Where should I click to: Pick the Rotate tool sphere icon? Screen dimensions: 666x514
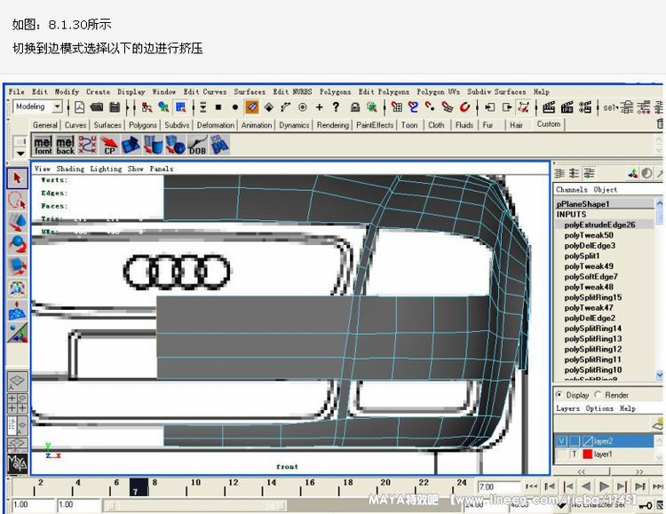point(18,245)
